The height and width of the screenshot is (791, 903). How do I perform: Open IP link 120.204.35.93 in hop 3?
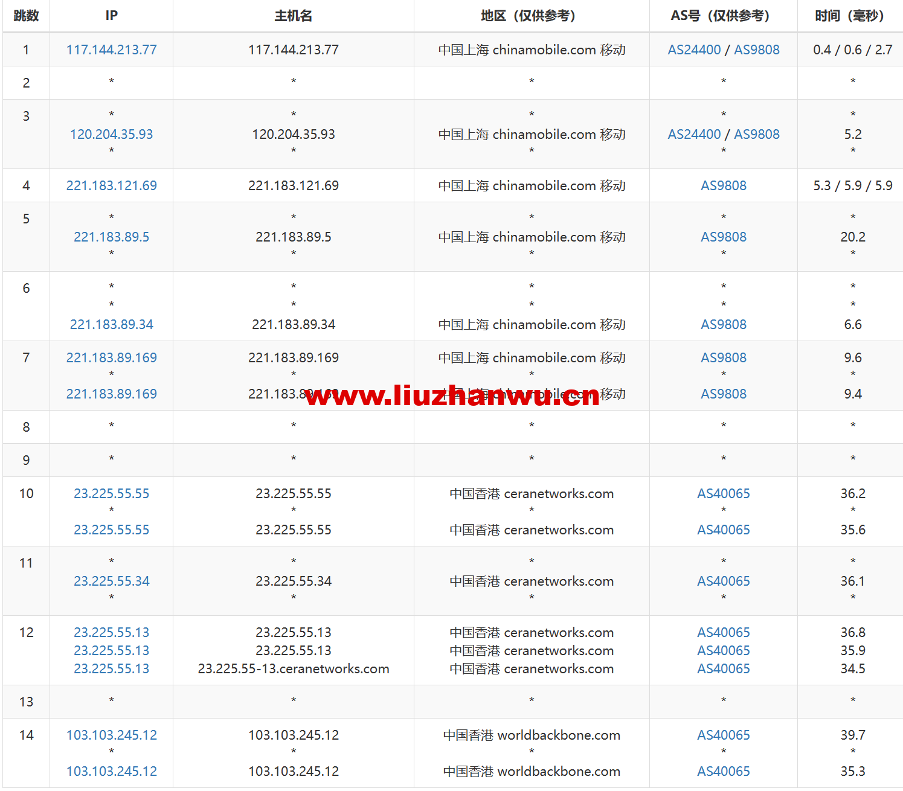point(111,134)
